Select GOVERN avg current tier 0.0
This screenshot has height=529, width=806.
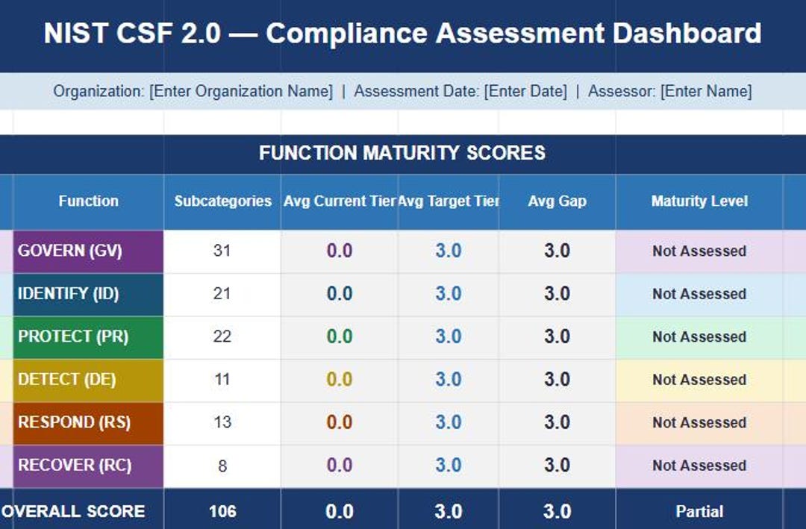[x=340, y=251]
